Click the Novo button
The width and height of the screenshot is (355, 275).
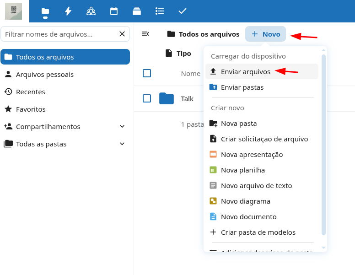click(x=266, y=34)
